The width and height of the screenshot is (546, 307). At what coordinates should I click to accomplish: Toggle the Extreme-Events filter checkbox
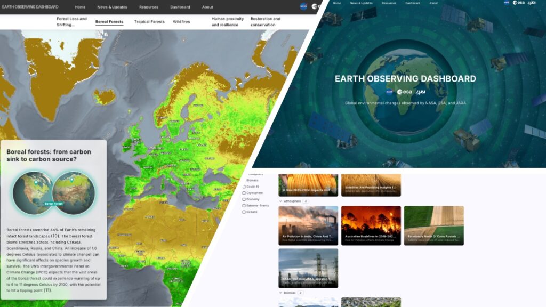(244, 206)
